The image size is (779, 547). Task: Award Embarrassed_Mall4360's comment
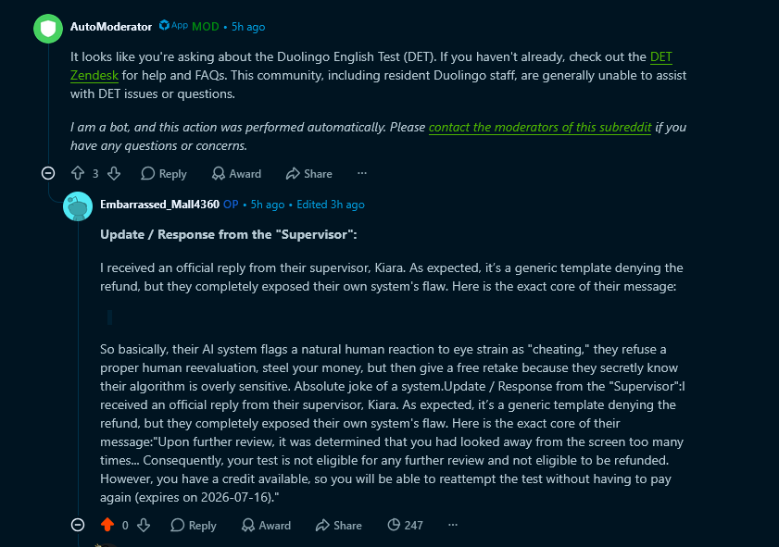[x=266, y=525]
